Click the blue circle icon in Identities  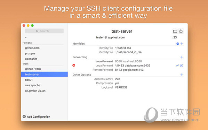178,44
